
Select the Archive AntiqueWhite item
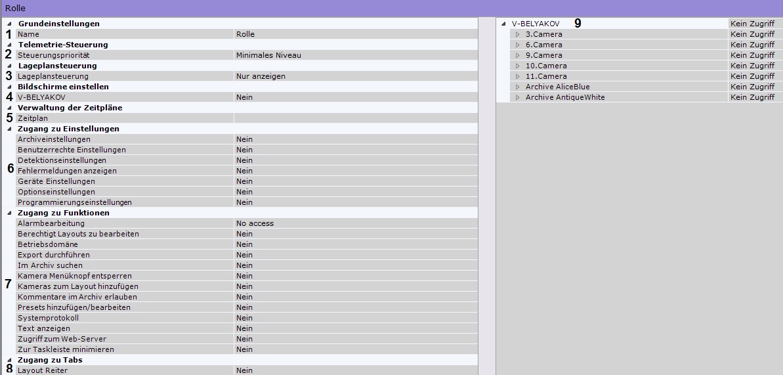565,97
